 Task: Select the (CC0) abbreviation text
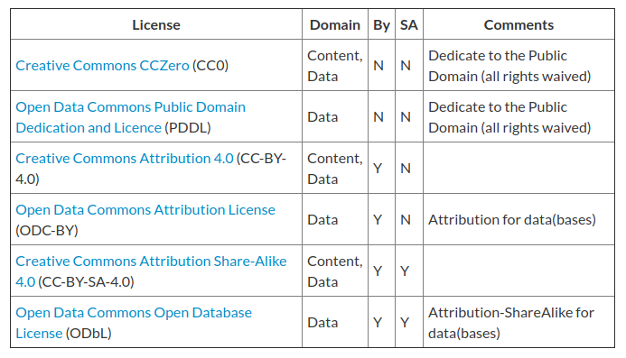tap(210, 66)
